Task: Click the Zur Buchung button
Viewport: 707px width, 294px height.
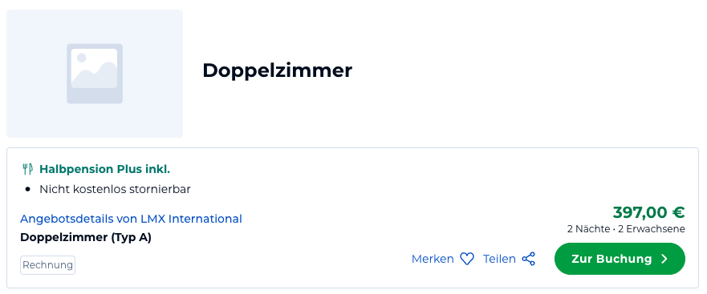Action: pos(620,259)
